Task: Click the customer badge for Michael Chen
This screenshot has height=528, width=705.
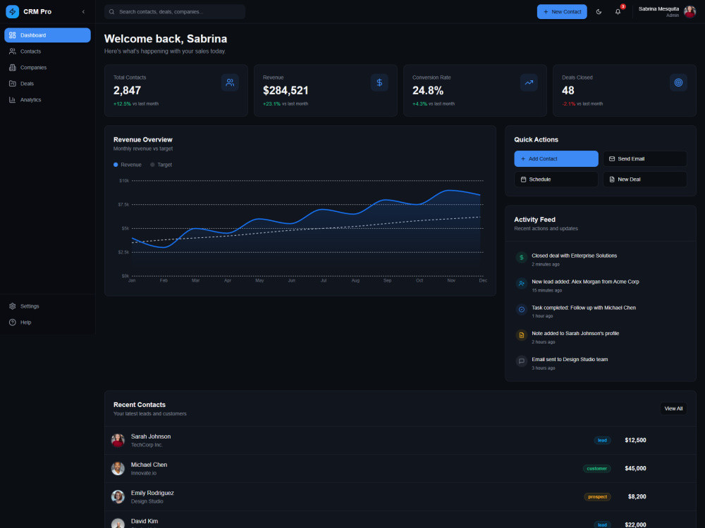Action: 596,469
